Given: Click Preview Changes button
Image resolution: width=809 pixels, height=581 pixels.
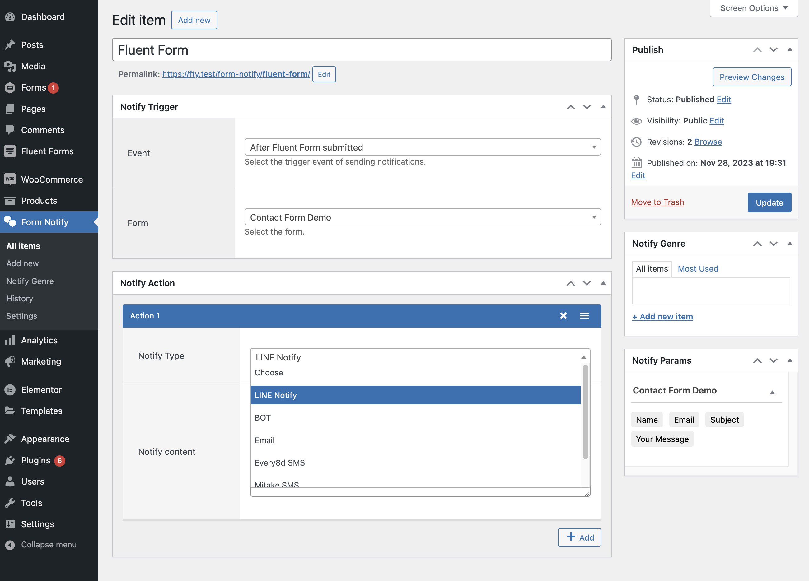Looking at the screenshot, I should (x=752, y=77).
